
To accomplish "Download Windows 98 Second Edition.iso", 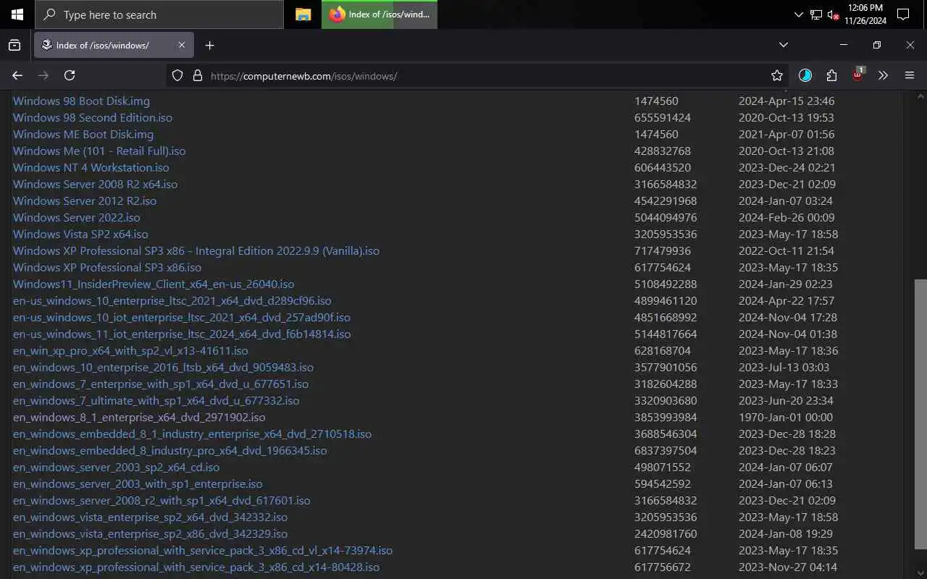I will tap(93, 117).
